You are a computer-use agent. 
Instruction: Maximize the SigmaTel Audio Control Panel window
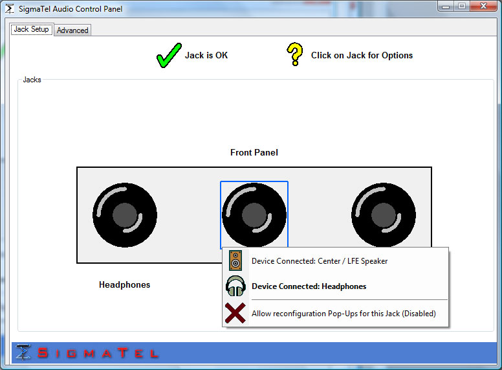[462, 6]
